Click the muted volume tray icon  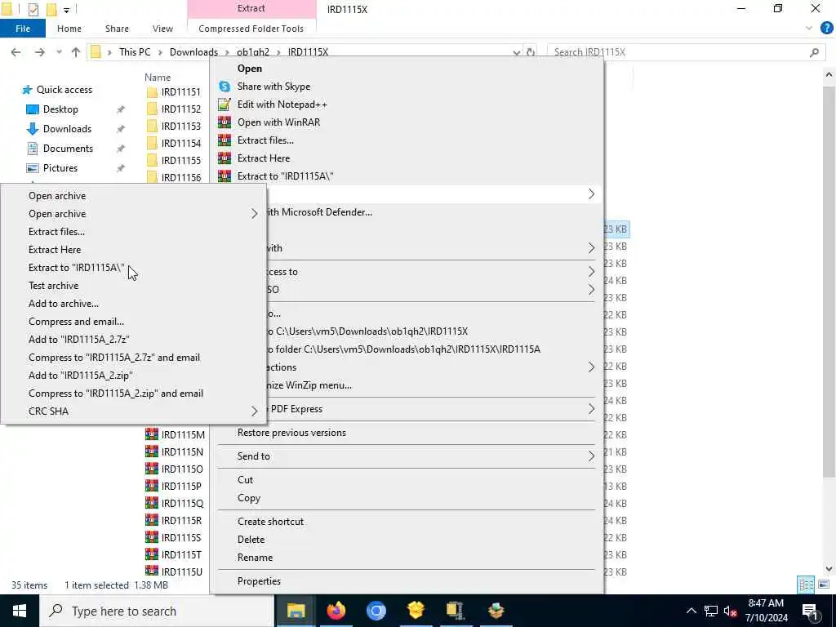point(730,611)
